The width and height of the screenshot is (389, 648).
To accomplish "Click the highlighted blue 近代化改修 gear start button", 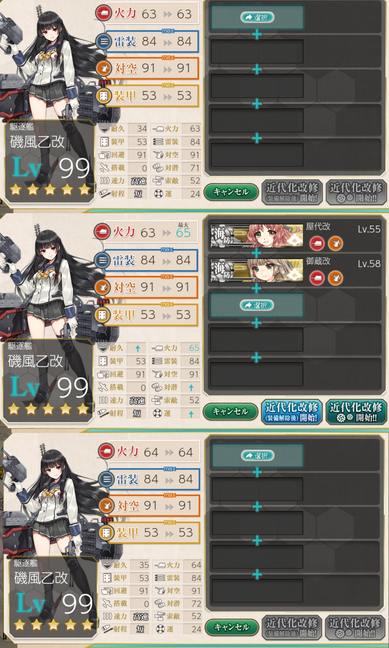I will [356, 412].
